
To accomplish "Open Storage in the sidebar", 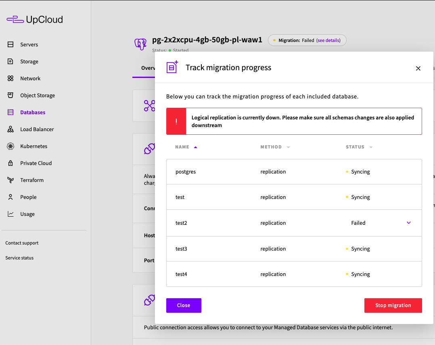I will (29, 62).
